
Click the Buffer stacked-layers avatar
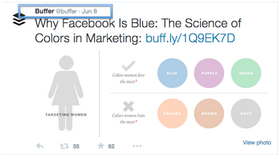pos(19,19)
